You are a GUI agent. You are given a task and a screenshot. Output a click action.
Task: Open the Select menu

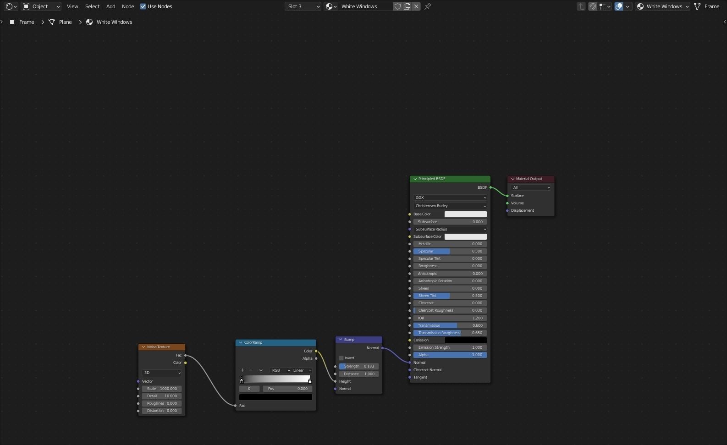pyautogui.click(x=92, y=6)
